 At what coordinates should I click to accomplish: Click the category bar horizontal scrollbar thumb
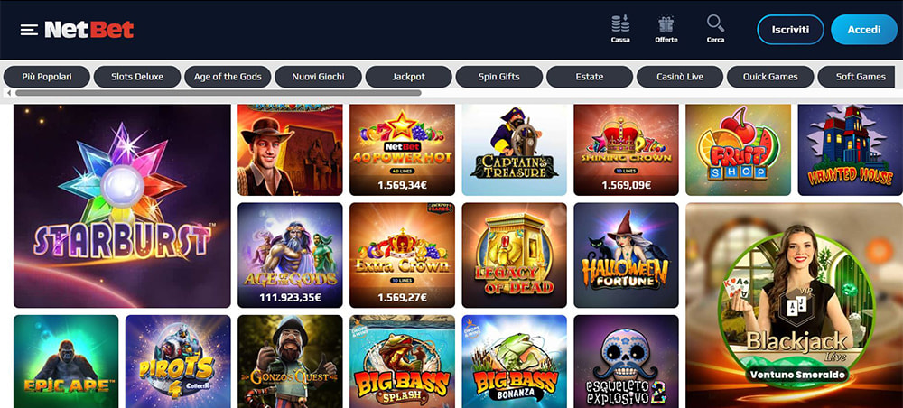point(219,93)
